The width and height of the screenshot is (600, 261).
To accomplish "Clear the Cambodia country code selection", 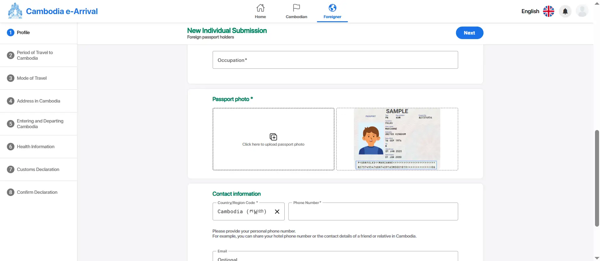I will coord(277,212).
